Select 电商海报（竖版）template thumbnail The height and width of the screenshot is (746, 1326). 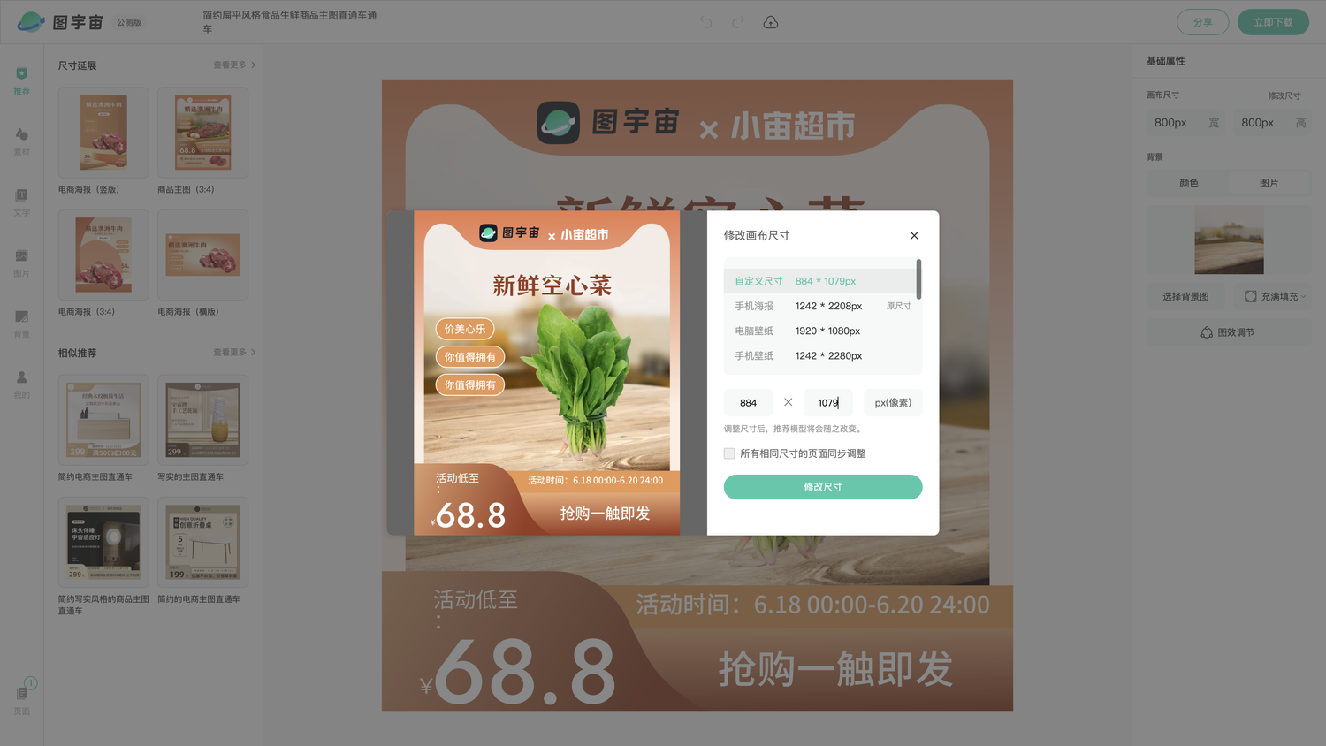103,133
